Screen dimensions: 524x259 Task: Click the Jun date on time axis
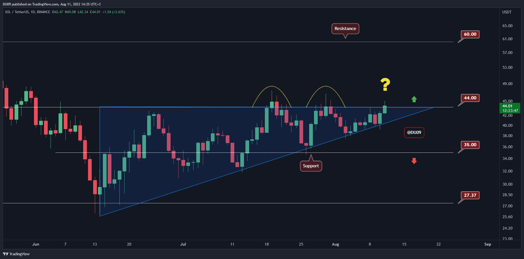36,244
